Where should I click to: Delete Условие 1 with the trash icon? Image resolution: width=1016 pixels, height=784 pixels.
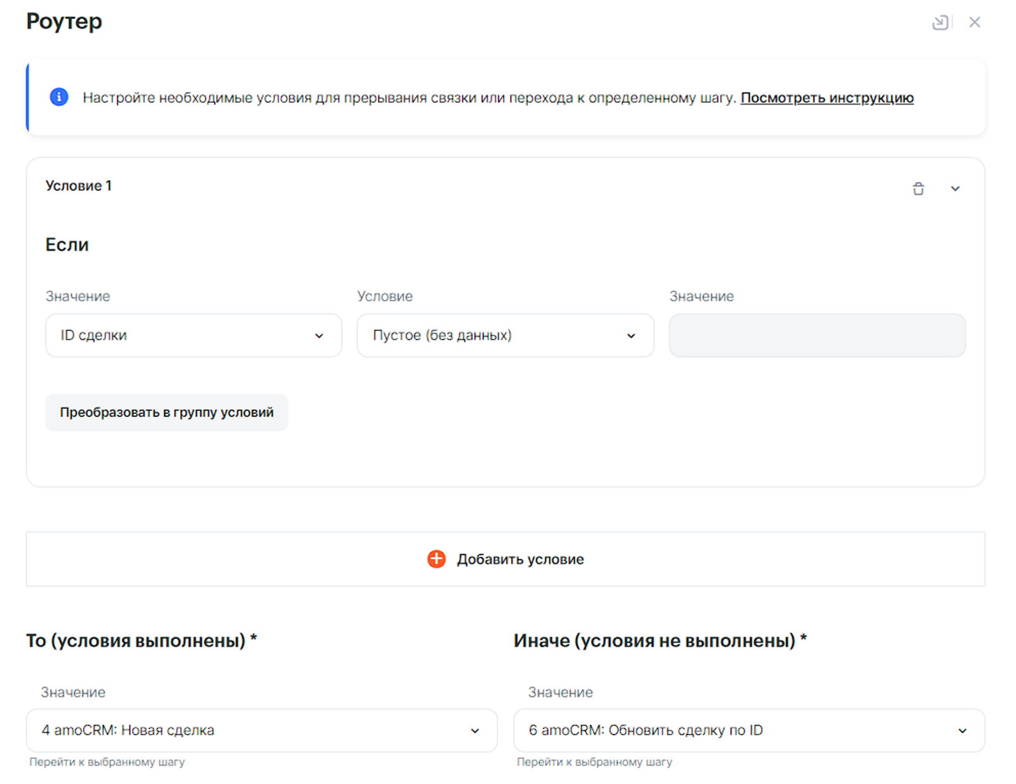(918, 189)
